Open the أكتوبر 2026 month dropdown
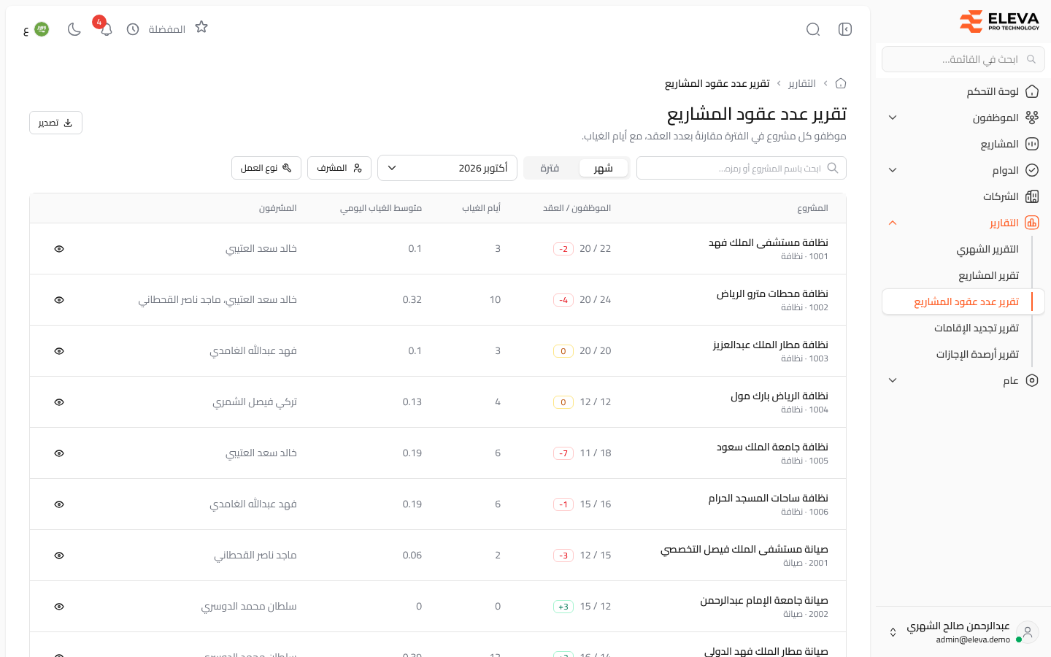The image size is (1051, 657). [447, 168]
